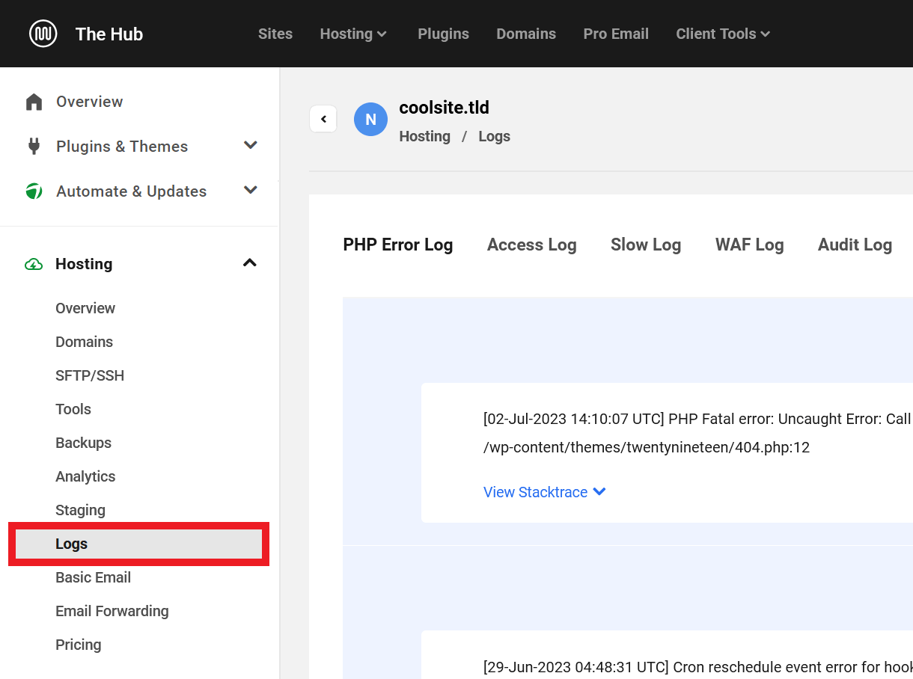Screen dimensions: 913x679
Task: Open the Hosting dropdown in top navigation
Action: (353, 34)
